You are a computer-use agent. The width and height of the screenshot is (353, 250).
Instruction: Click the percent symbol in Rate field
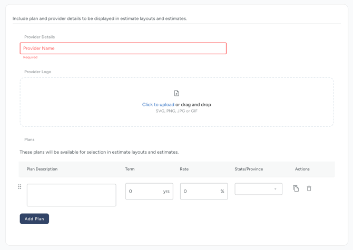[222, 192]
